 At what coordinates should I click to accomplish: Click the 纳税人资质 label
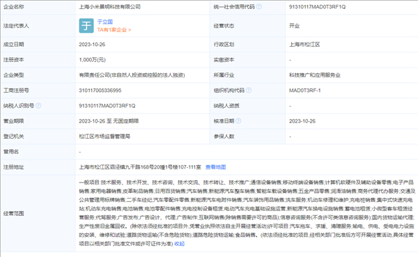coord(226,106)
